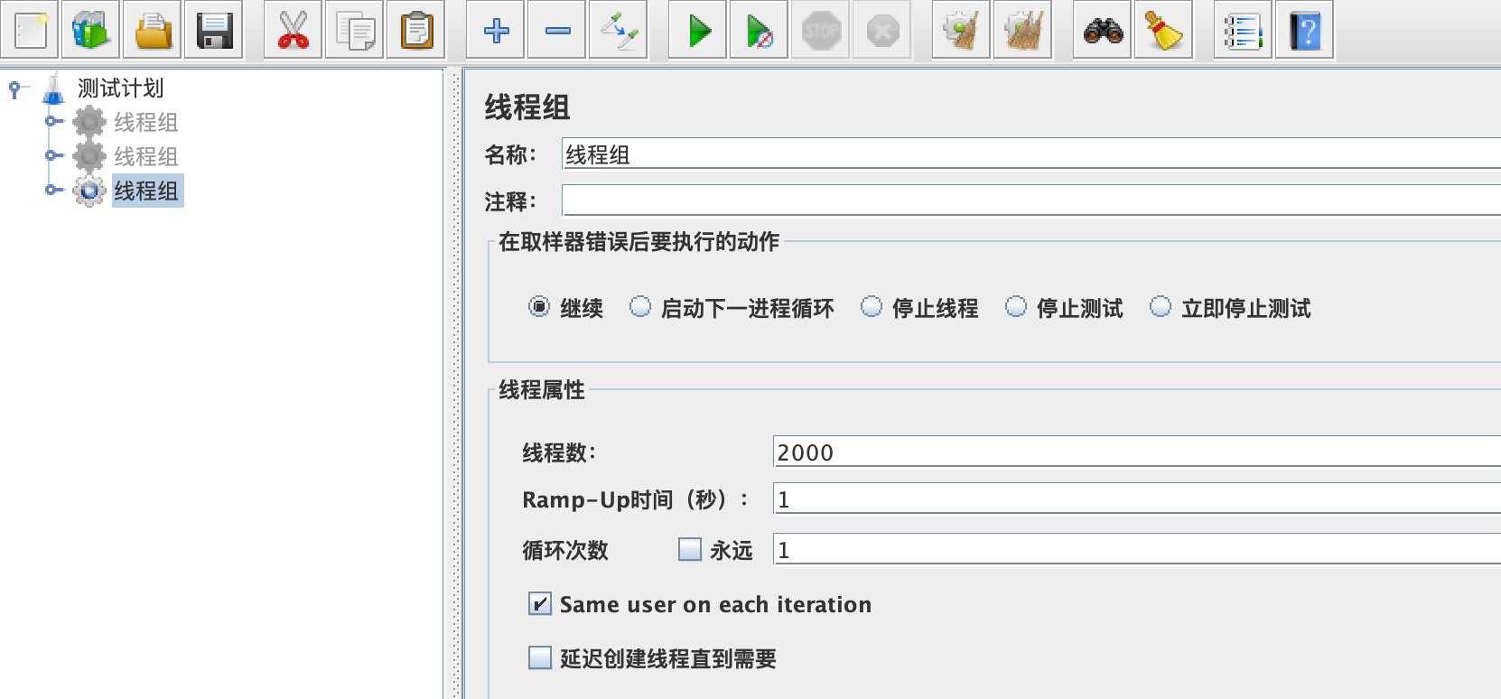The height and width of the screenshot is (699, 1501).
Task: Clear results with single broom icon
Action: click(961, 30)
